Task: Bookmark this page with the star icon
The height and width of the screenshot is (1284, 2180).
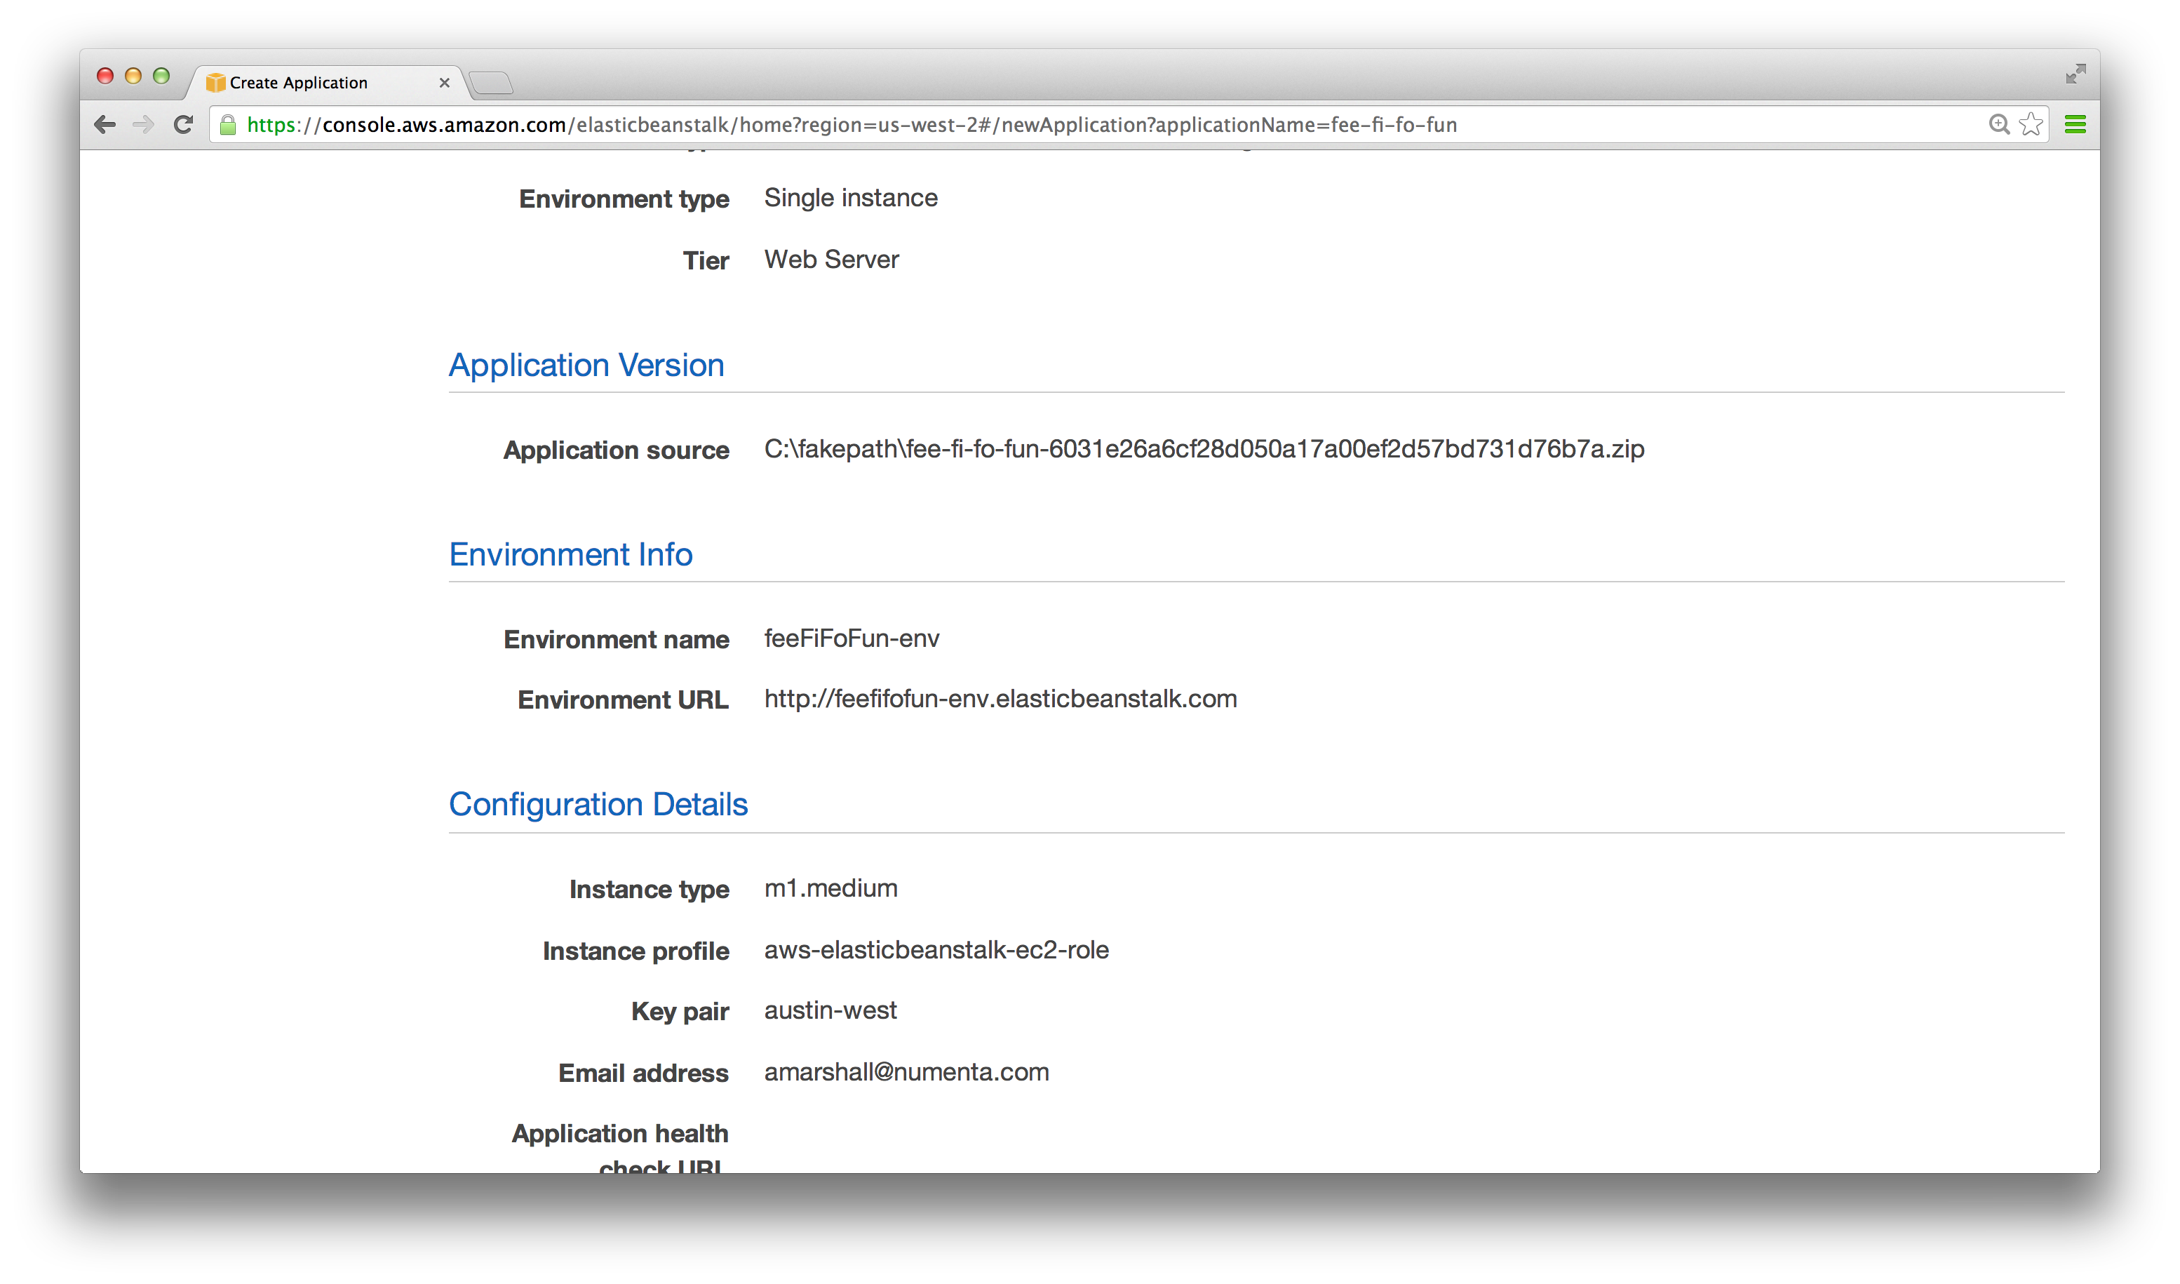Action: 2031,125
